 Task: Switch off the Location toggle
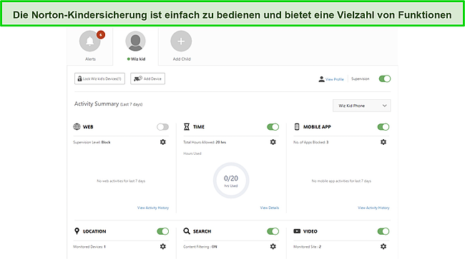163,231
